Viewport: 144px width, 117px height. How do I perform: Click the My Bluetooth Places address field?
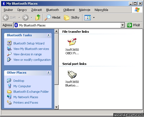click(x=67, y=25)
